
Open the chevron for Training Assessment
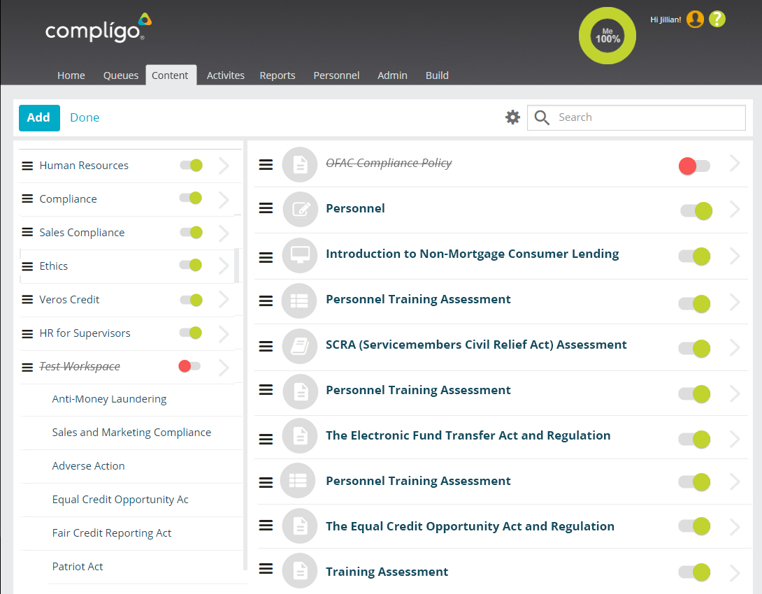point(735,573)
